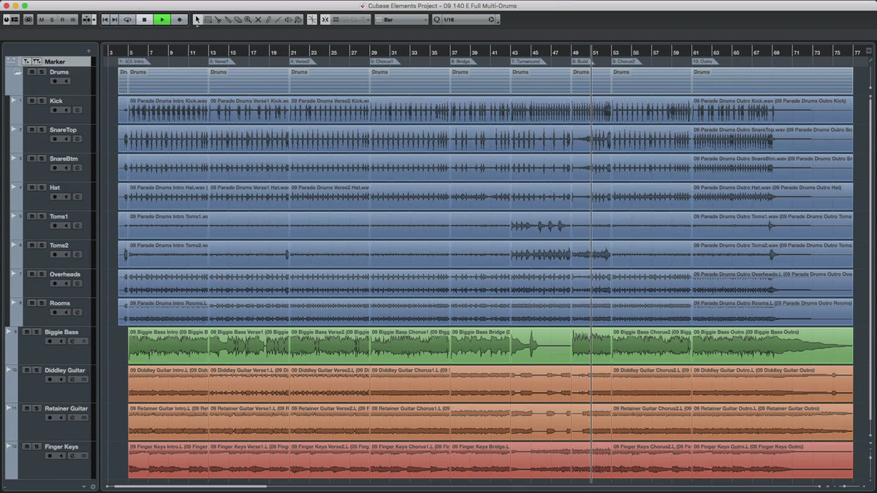Collapse the Drums folder track
The height and width of the screenshot is (493, 877).
17,72
